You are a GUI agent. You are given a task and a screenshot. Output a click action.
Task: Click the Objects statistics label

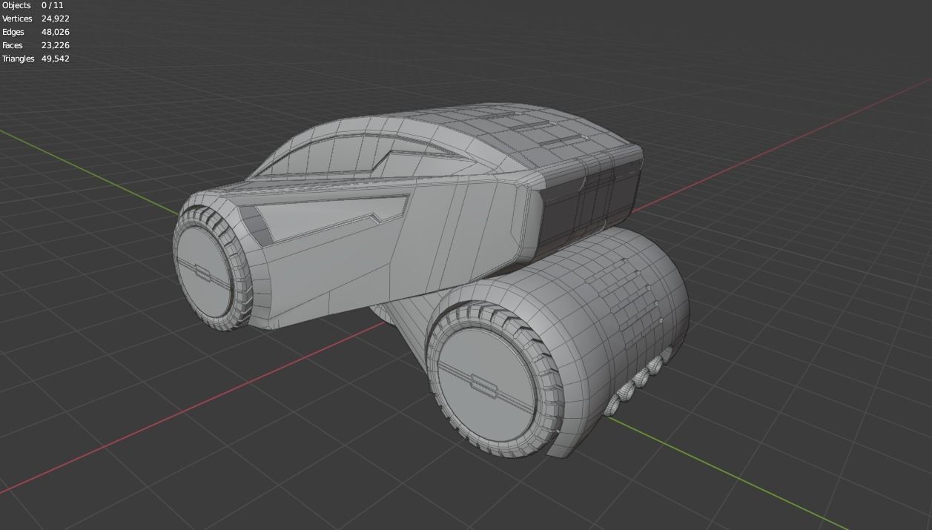pos(16,5)
